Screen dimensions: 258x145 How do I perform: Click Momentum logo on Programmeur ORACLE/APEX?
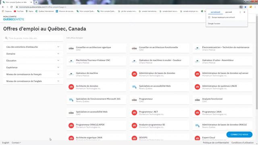coord(71,126)
